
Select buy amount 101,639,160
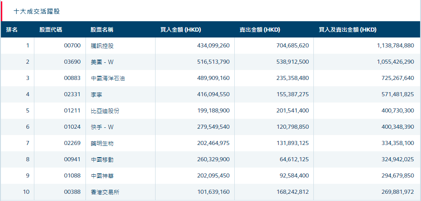(213, 192)
